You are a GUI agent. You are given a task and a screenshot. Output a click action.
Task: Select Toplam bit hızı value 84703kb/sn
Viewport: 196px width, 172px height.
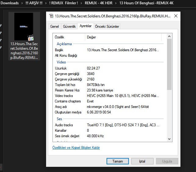[96, 85]
